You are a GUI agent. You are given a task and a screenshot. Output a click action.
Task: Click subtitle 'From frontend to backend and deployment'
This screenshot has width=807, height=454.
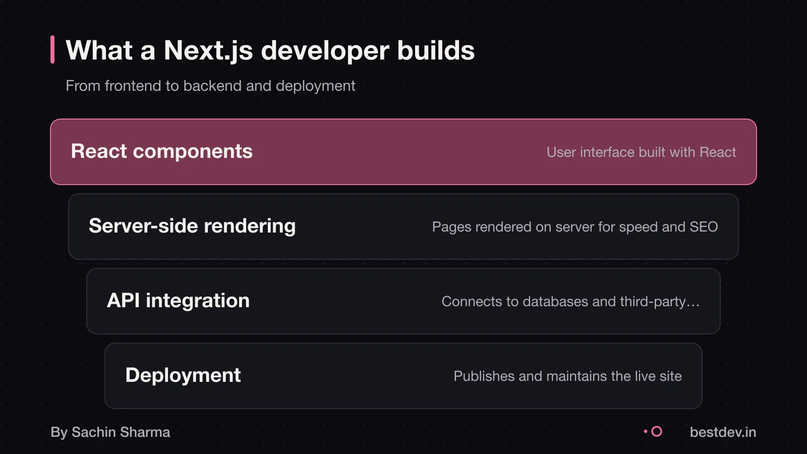click(210, 86)
